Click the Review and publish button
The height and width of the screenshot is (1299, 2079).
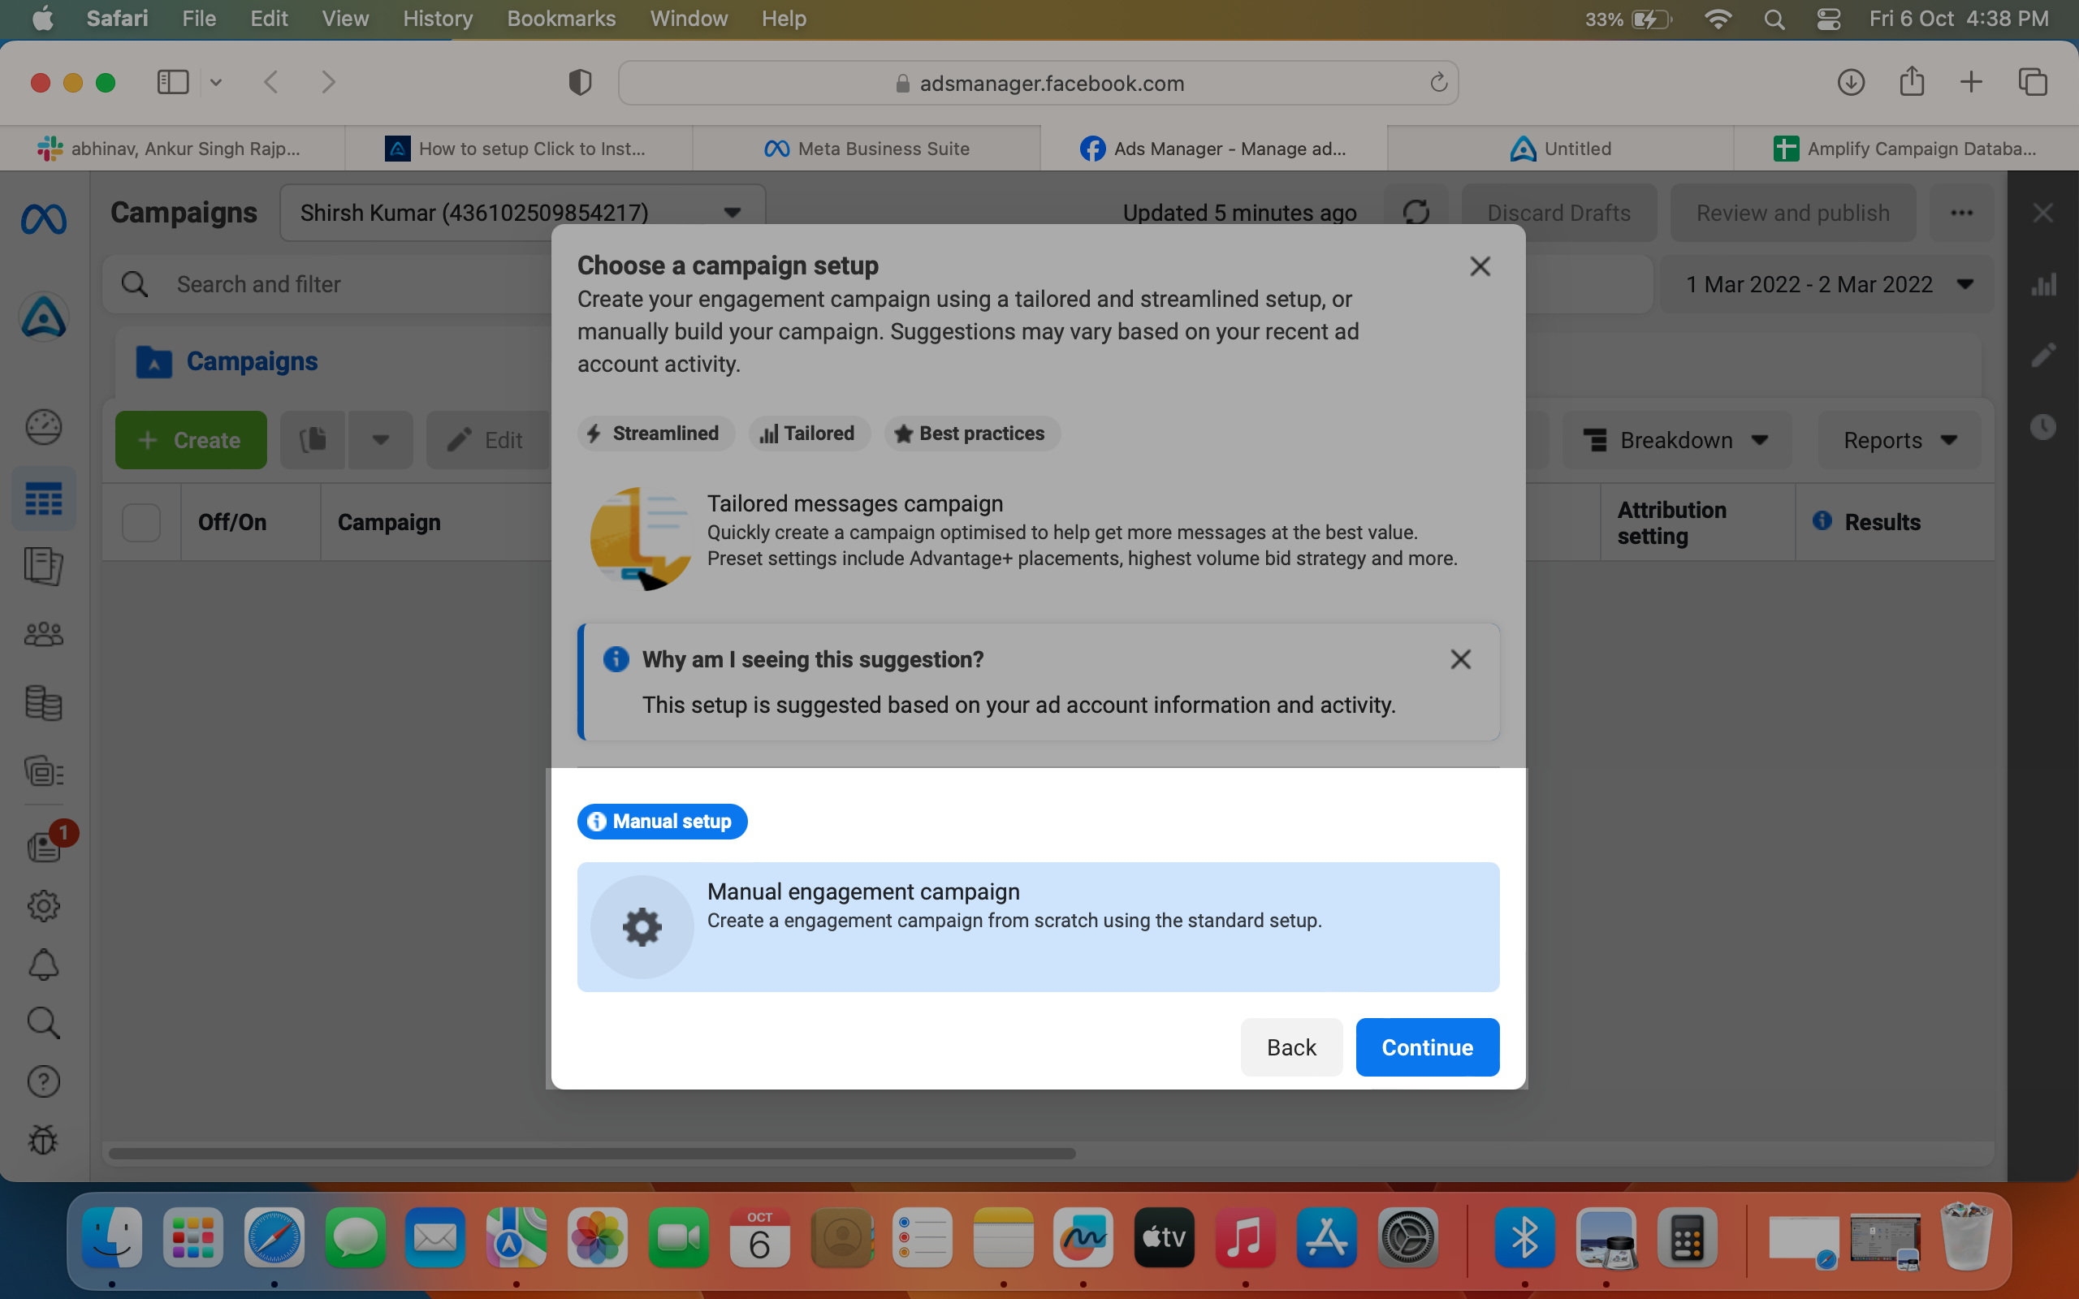(1793, 212)
